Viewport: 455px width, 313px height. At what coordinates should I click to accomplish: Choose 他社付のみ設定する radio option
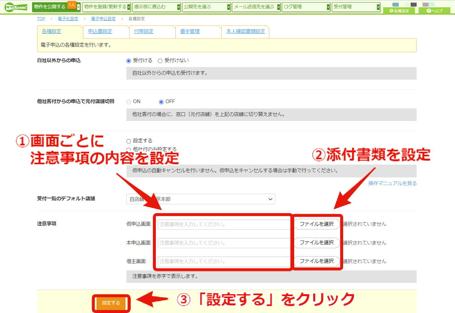[x=129, y=149]
